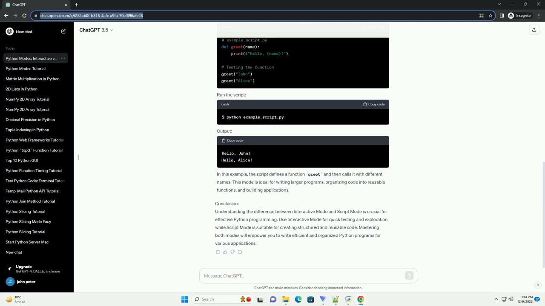Click the help question mark icon

click(538, 286)
